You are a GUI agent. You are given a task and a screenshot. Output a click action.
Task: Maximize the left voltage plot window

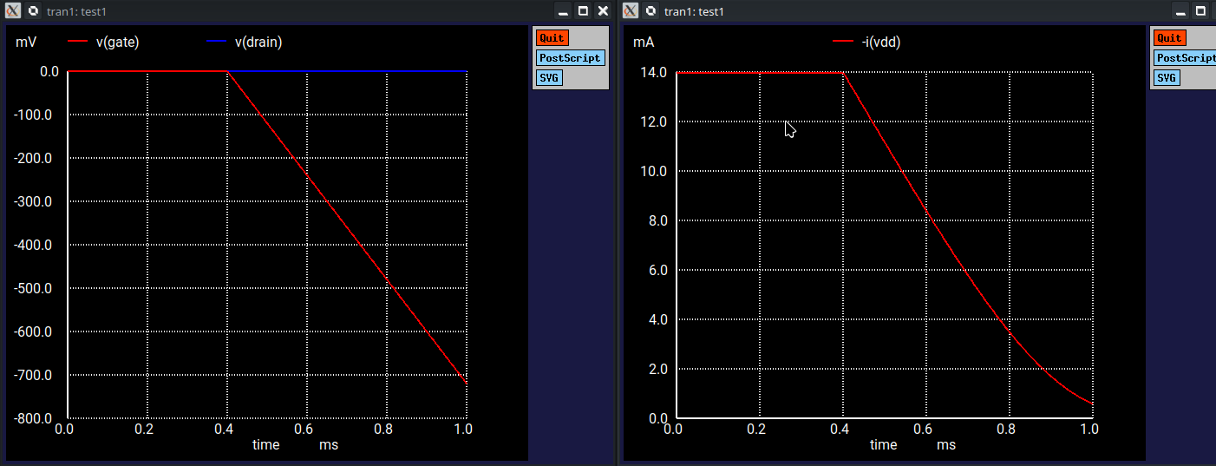click(584, 11)
